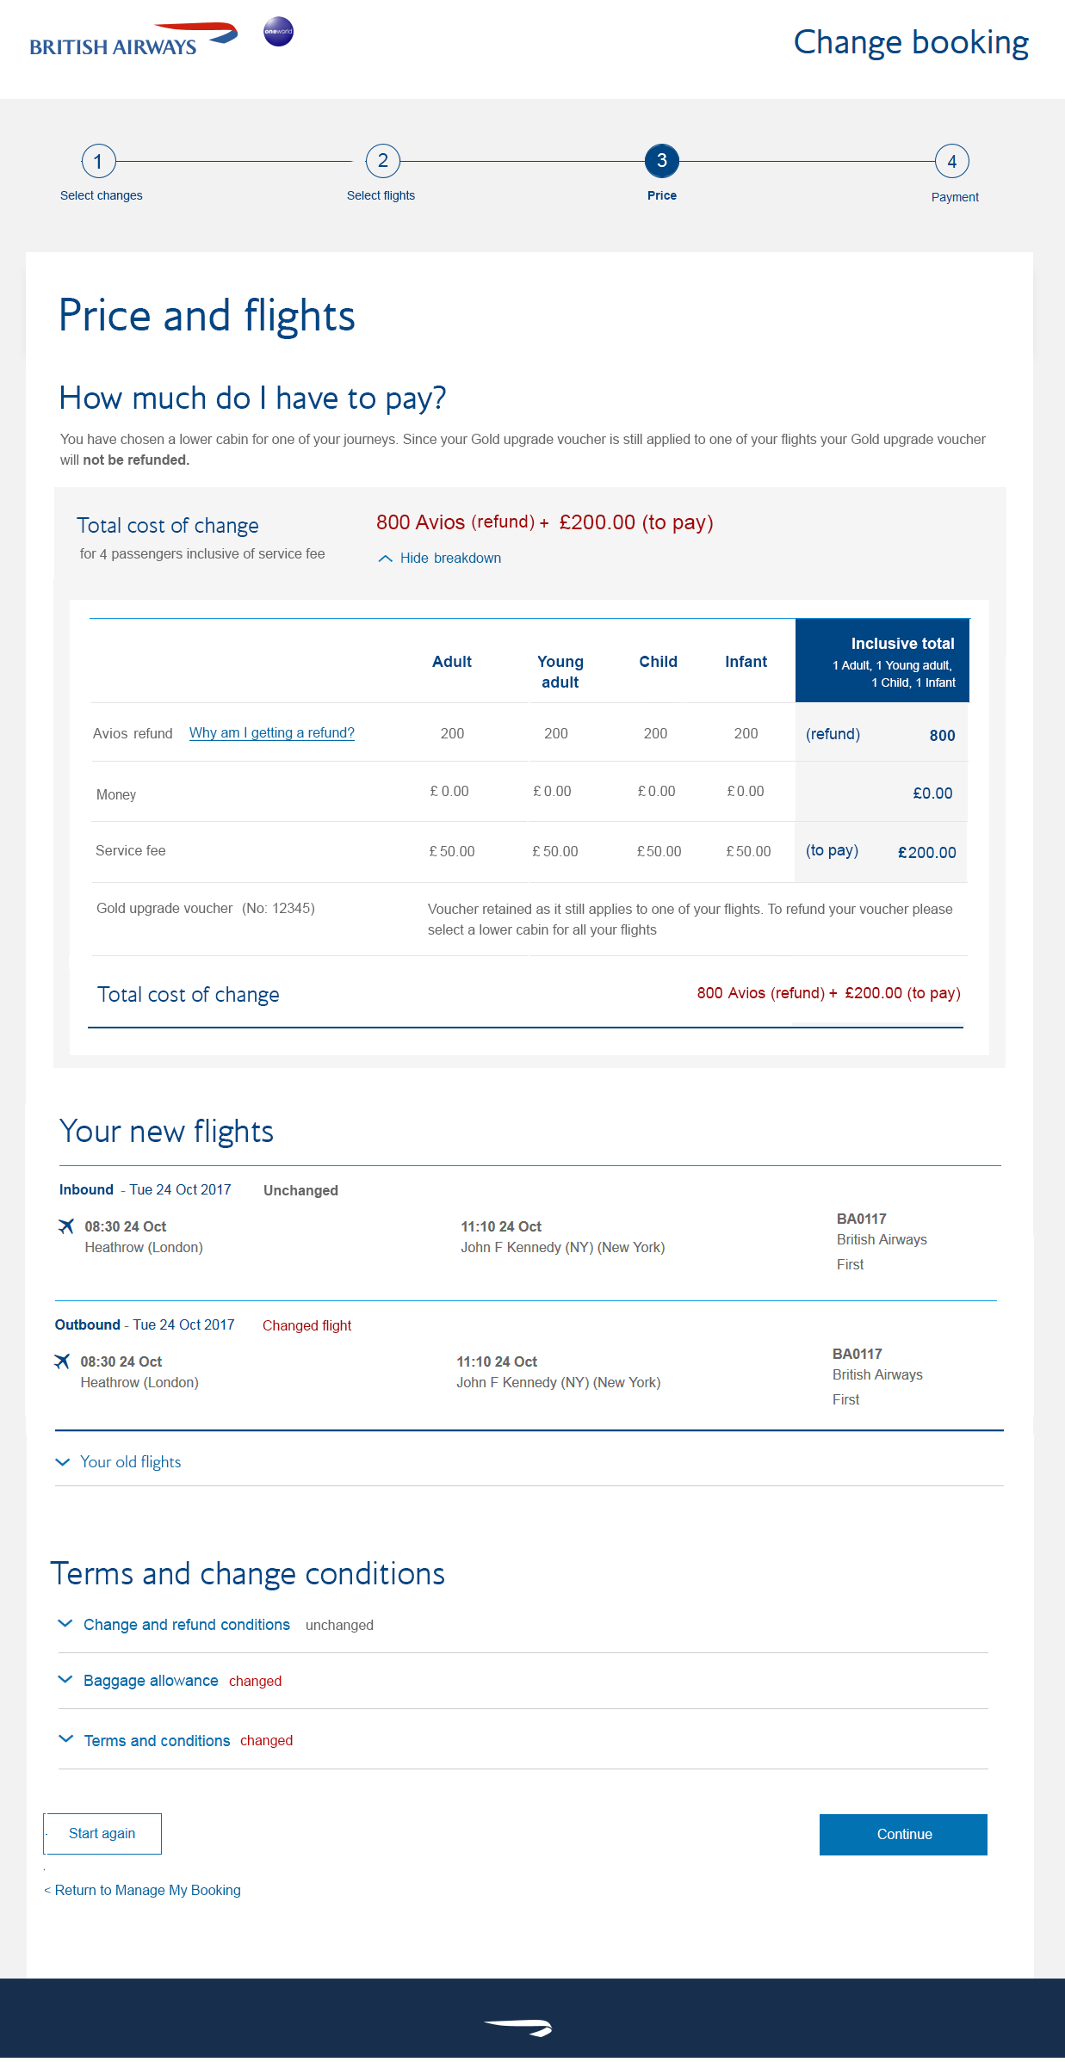
Task: Click the Inbound flight airplane icon
Action: (x=66, y=1225)
